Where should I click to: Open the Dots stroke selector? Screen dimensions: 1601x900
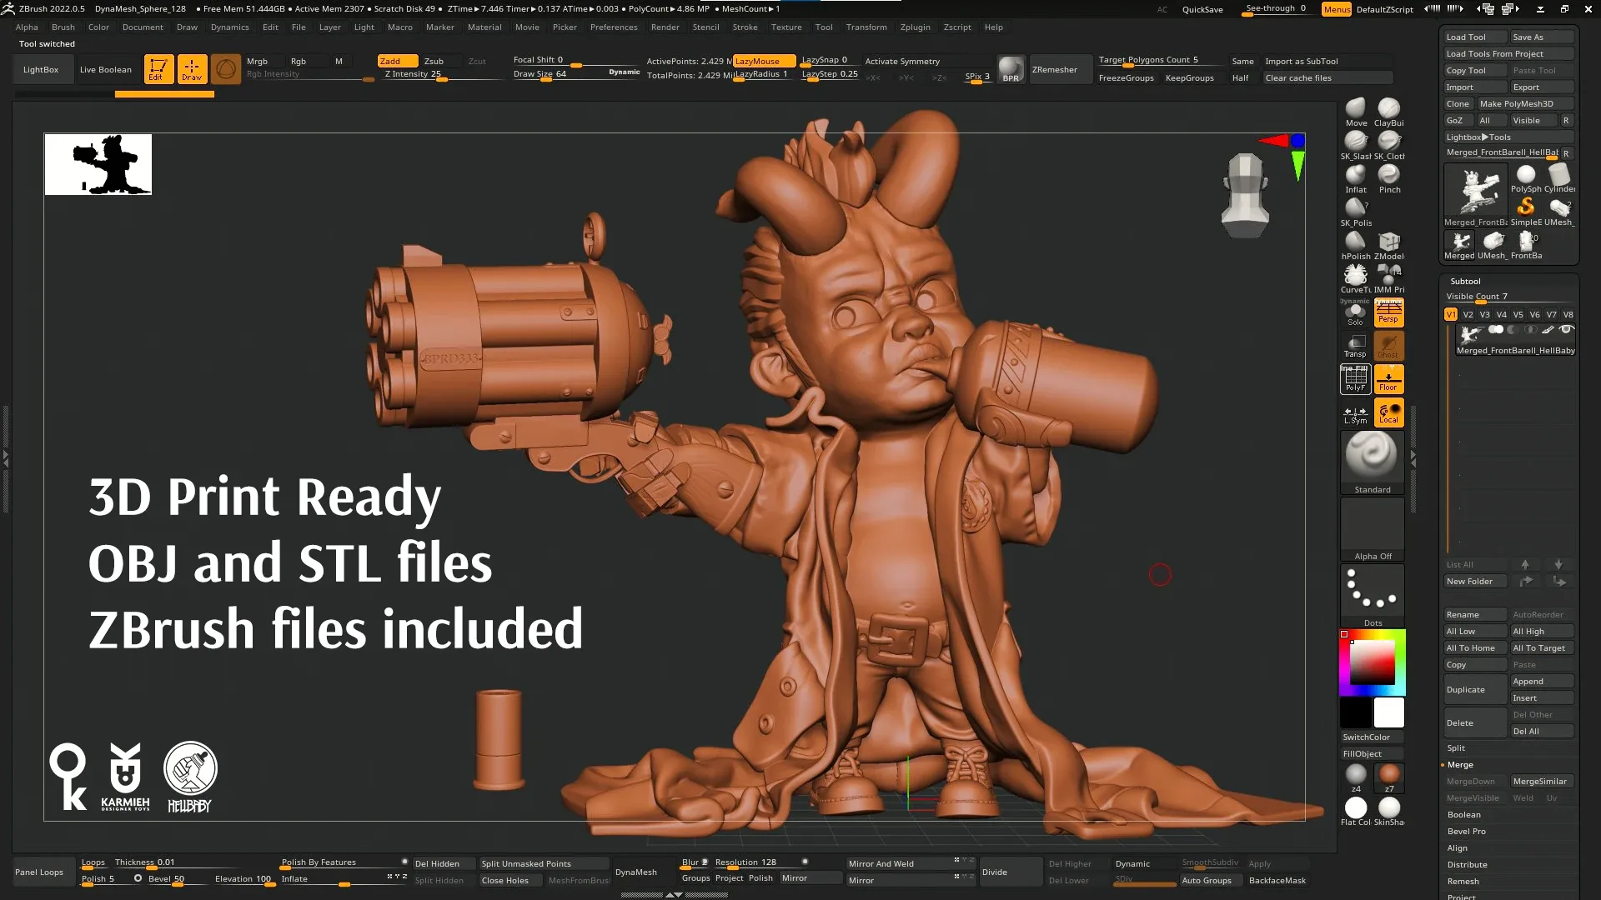(x=1372, y=592)
